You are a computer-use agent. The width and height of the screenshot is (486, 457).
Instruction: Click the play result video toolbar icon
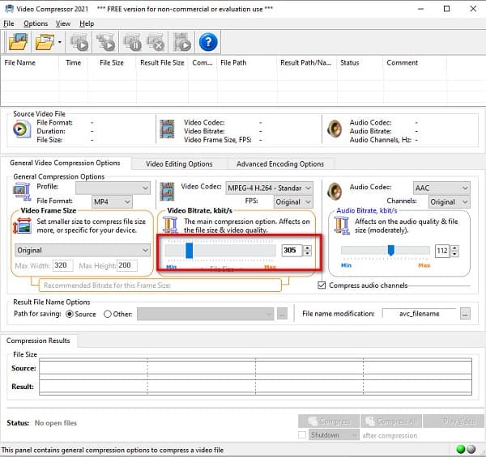coord(182,42)
